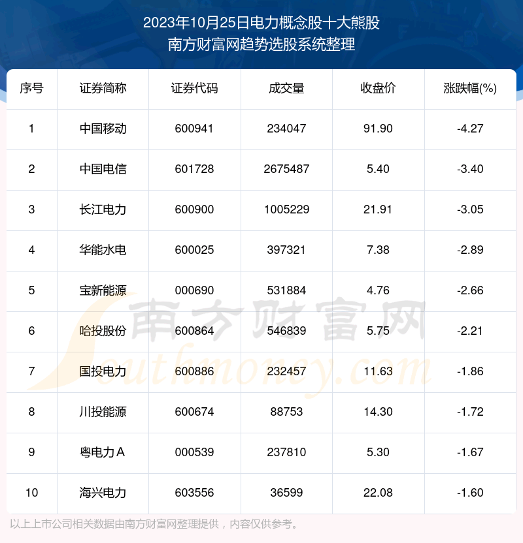Select stock name 华能水电
523x543 pixels.
(x=103, y=250)
